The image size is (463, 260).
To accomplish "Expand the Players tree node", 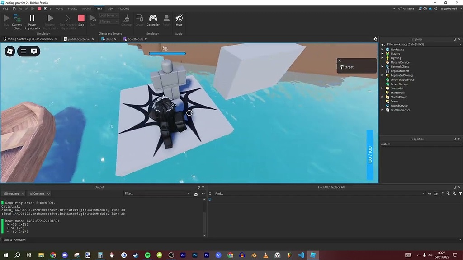I will click(382, 54).
